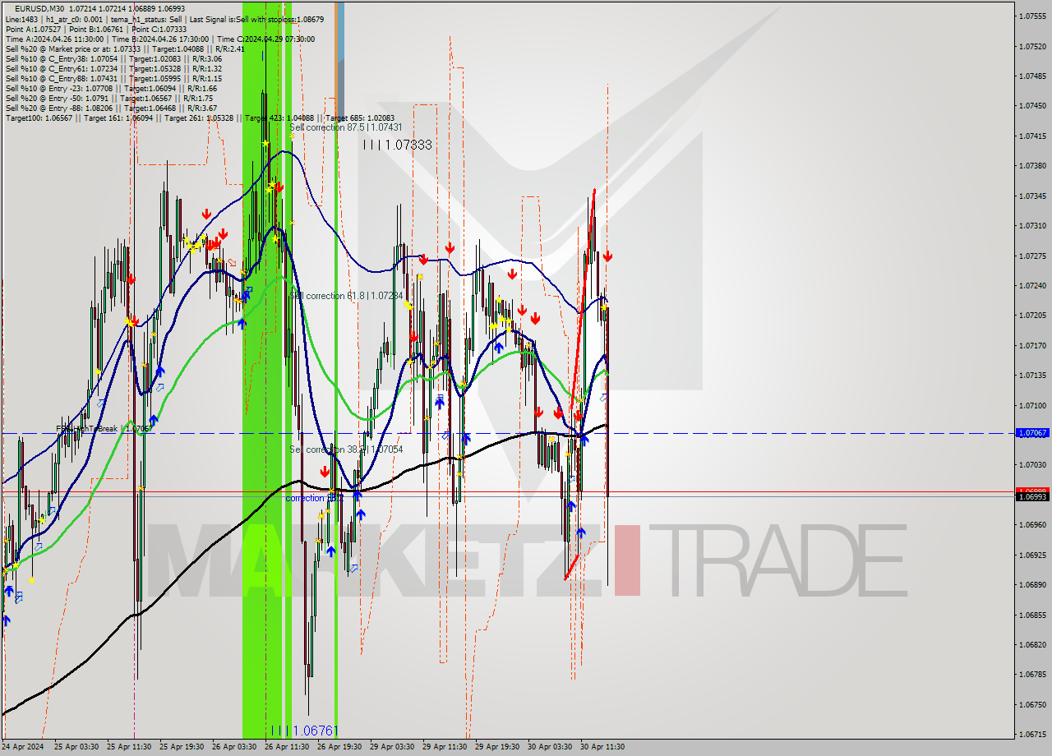Click the '29 Apr 11:30' time axis label
The height and width of the screenshot is (756, 1052).
445,747
